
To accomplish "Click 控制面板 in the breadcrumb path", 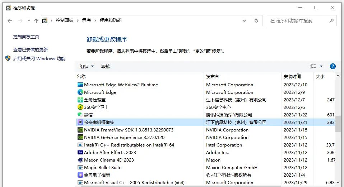I will point(65,20).
